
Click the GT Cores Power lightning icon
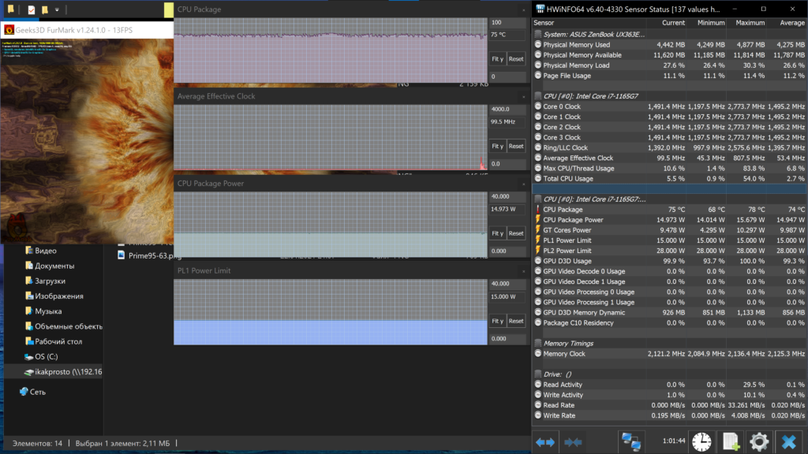[538, 230]
